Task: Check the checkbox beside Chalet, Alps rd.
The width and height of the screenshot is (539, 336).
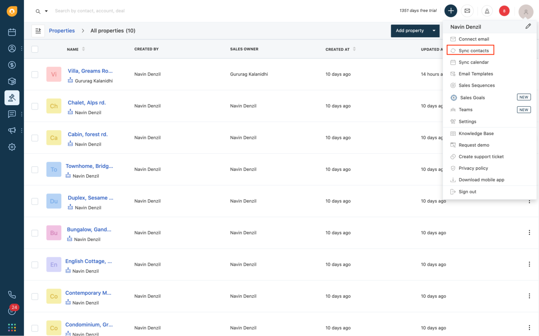Action: [x=34, y=106]
